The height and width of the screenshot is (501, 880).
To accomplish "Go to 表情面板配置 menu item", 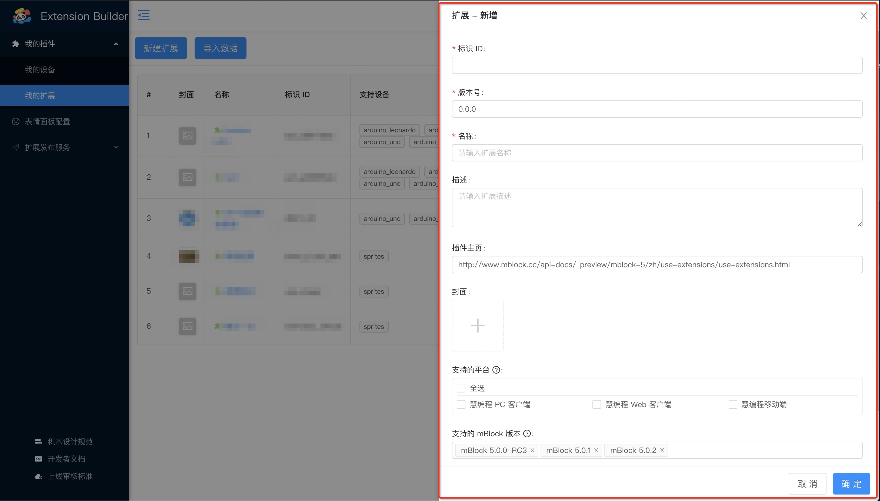I will pos(47,121).
